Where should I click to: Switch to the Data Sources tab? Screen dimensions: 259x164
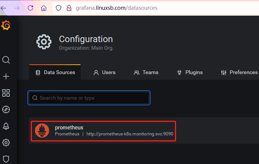[x=55, y=72]
